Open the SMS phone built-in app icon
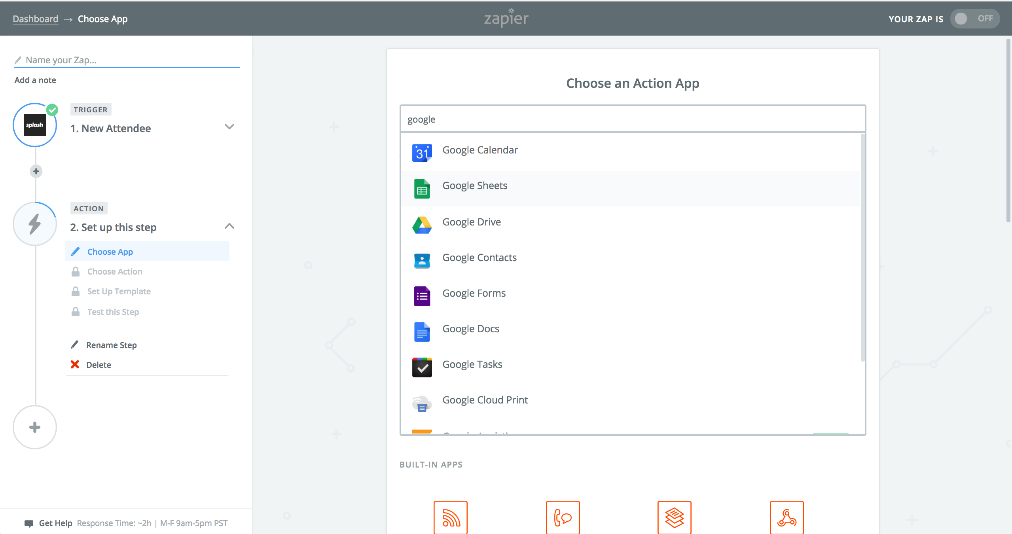Viewport: 1012px width, 534px height. point(563,517)
